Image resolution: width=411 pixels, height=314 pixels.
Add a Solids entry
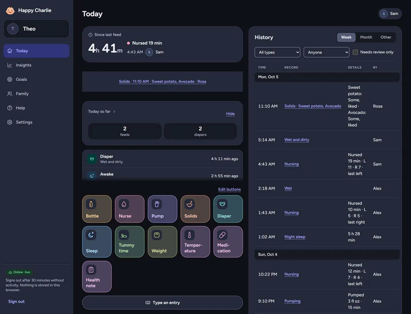(195, 209)
